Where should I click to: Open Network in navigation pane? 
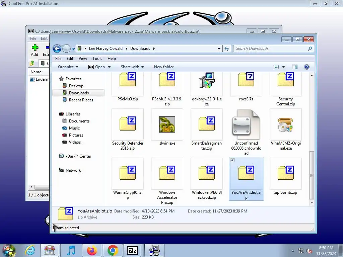pyautogui.click(x=73, y=170)
